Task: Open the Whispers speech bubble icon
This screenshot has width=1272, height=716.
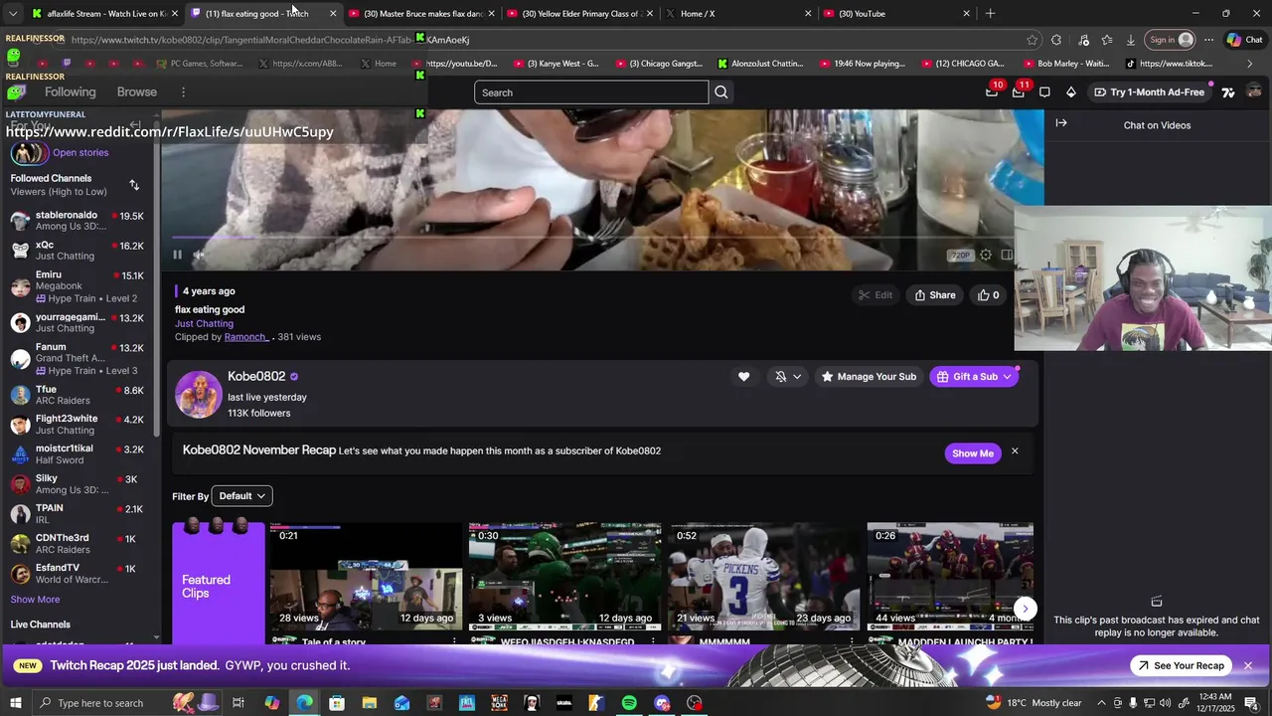Action: tap(1044, 91)
